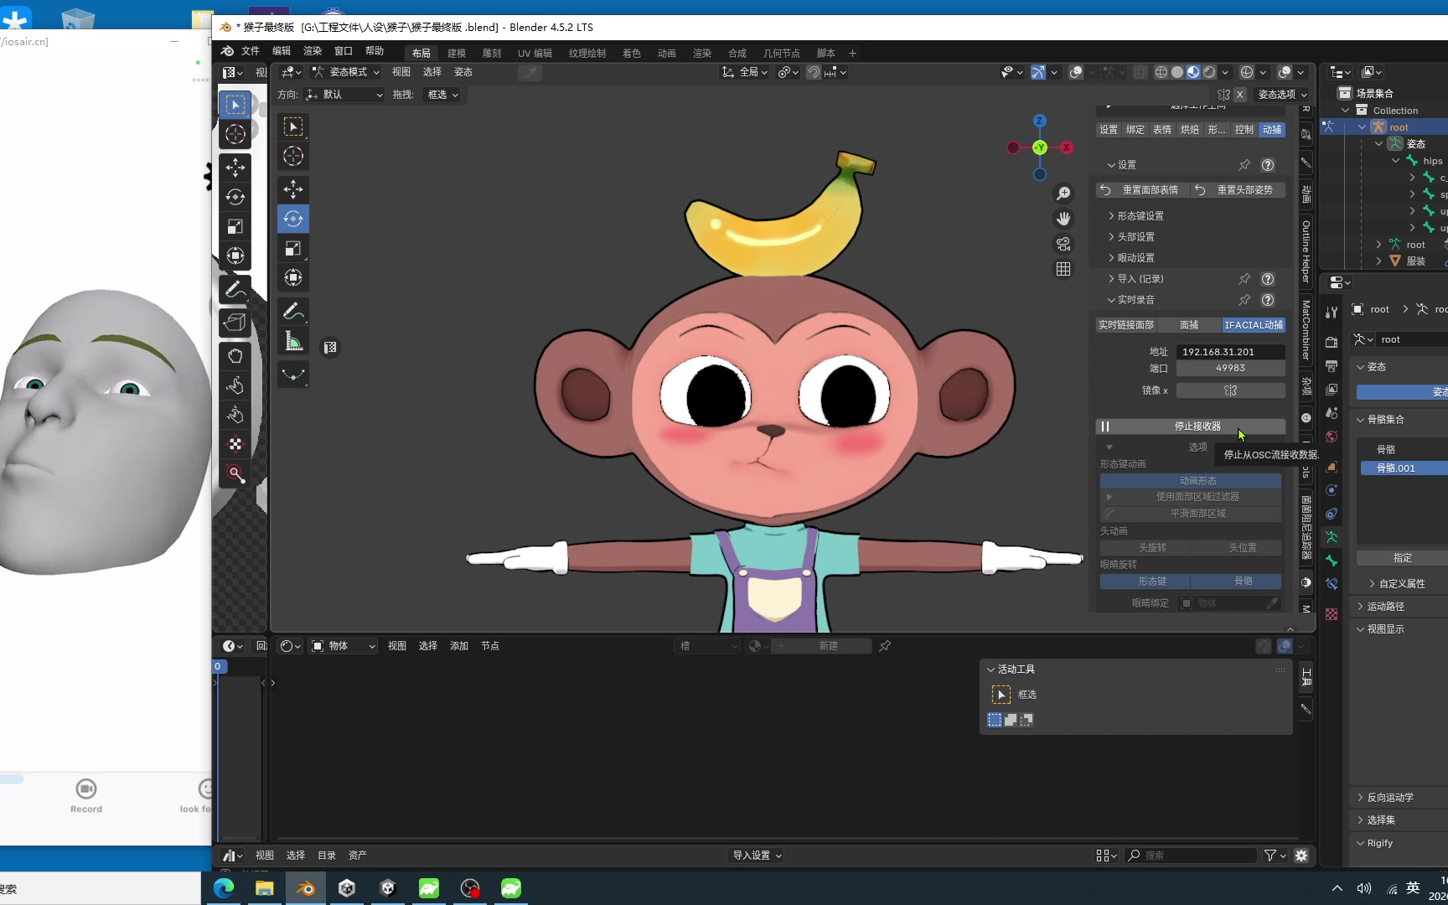This screenshot has width=1448, height=905.
Task: Toggle X mirror in pose options header
Action: (1240, 95)
